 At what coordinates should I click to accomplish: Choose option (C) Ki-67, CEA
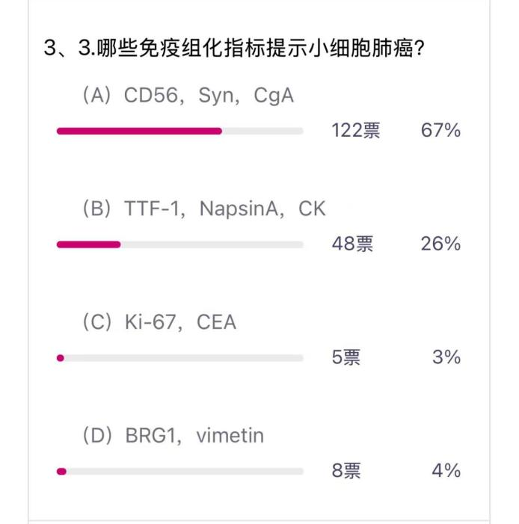coord(159,322)
